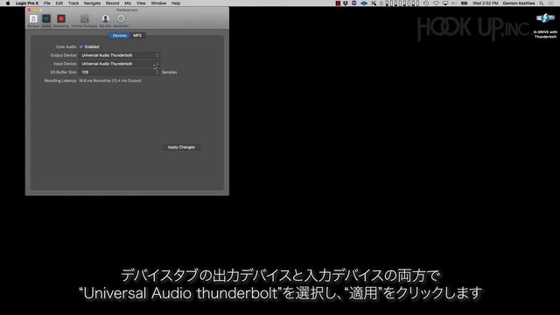
Task: Open Spotlight search in the menu bar
Action: click(x=542, y=3)
